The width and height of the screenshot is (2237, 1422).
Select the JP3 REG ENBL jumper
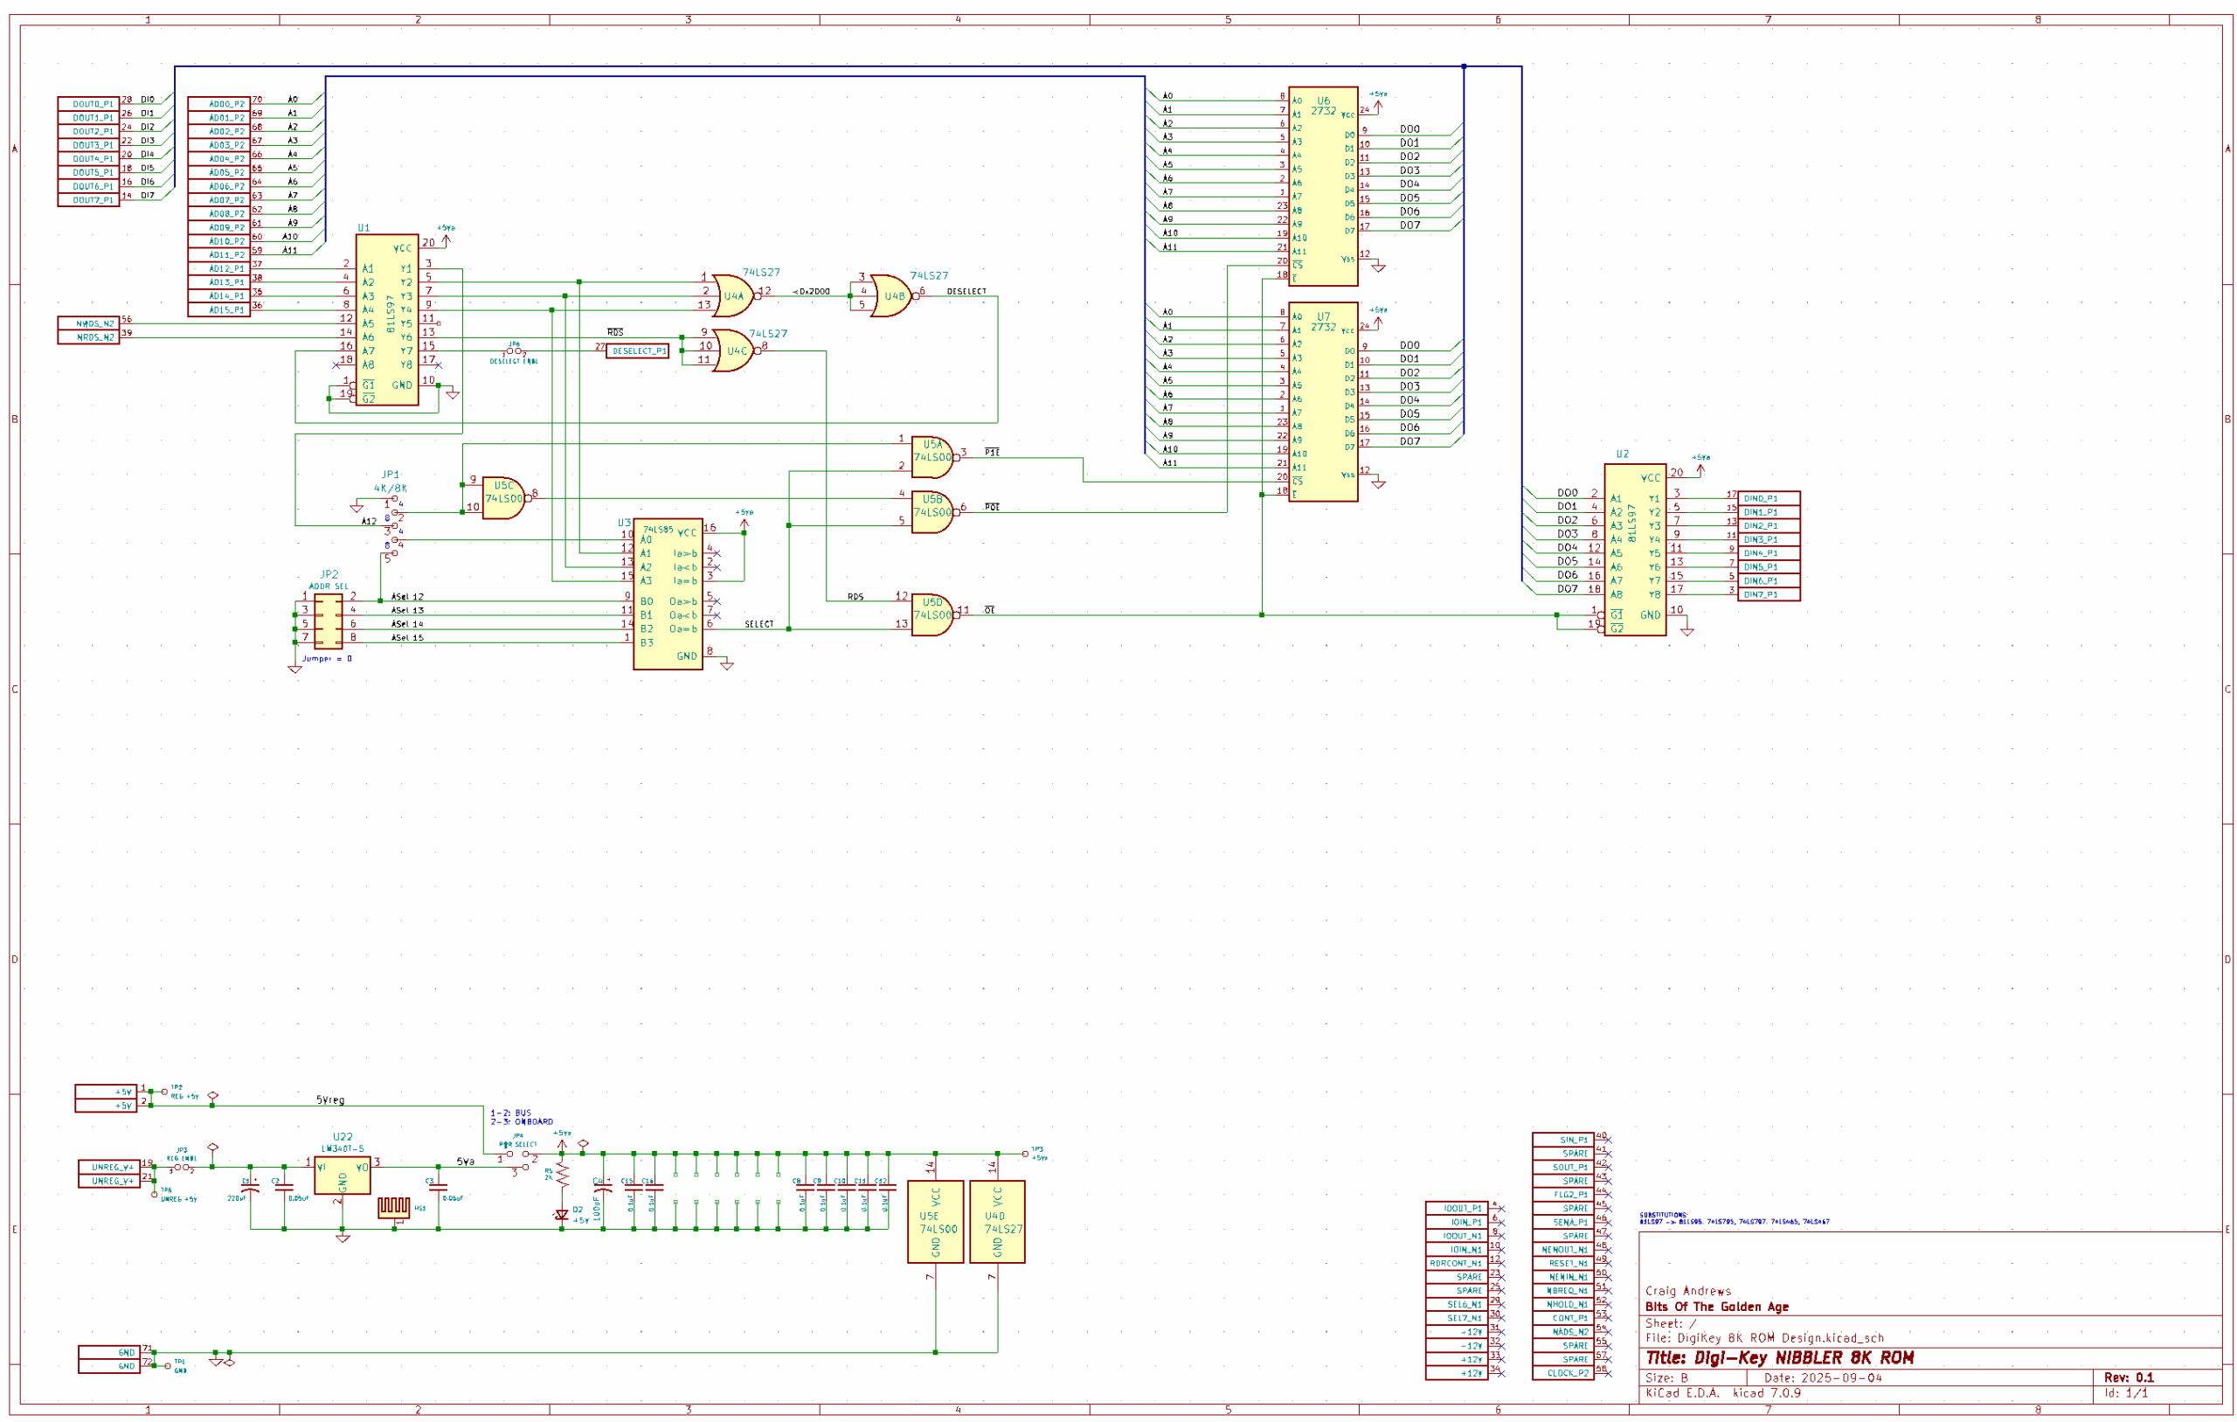pyautogui.click(x=180, y=1168)
